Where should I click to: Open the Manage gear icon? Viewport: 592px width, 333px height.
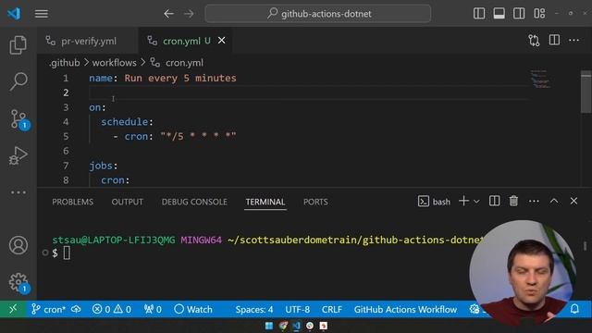coord(18,282)
